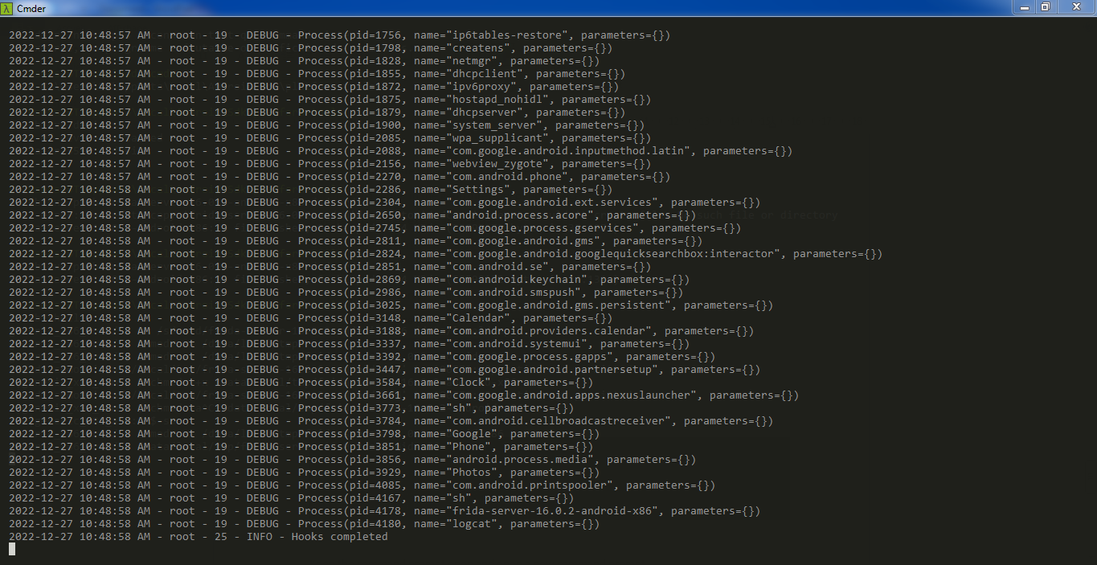The image size is (1097, 565).
Task: Click "com.android.providers.calendar" text
Action: [549, 331]
